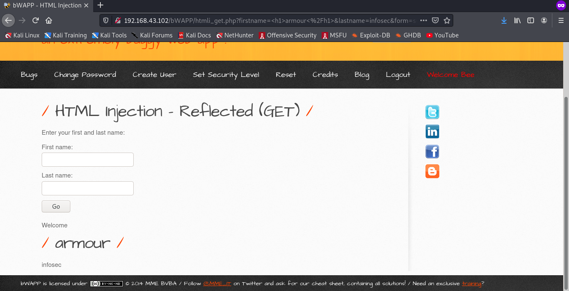Reload the current page

pos(35,20)
